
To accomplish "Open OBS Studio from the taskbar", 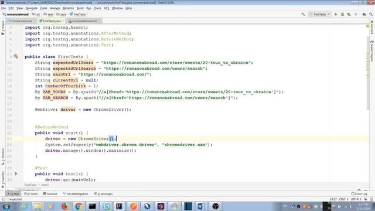I will coord(215,206).
